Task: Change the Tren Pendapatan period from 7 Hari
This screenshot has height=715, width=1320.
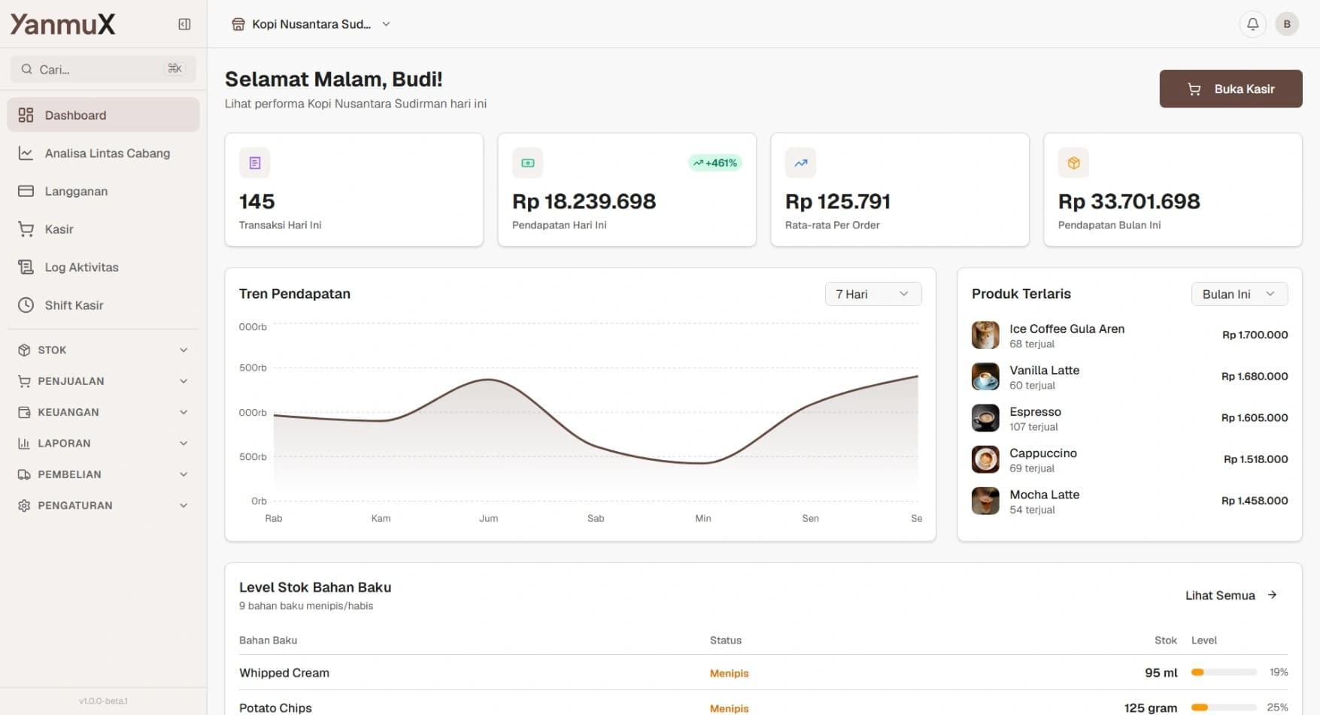Action: (872, 293)
